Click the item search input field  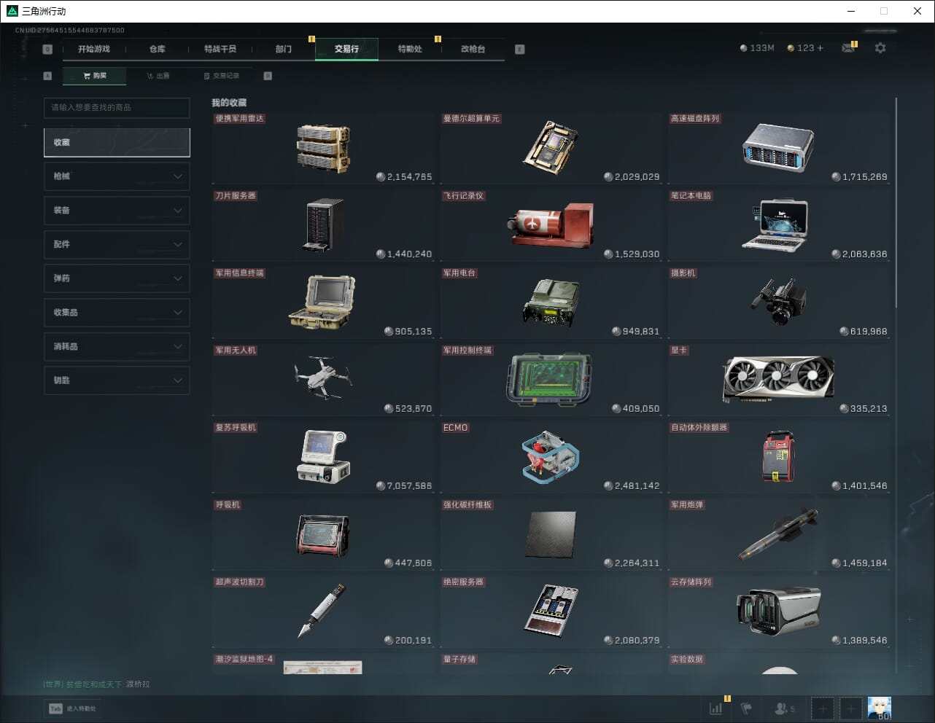coord(117,108)
